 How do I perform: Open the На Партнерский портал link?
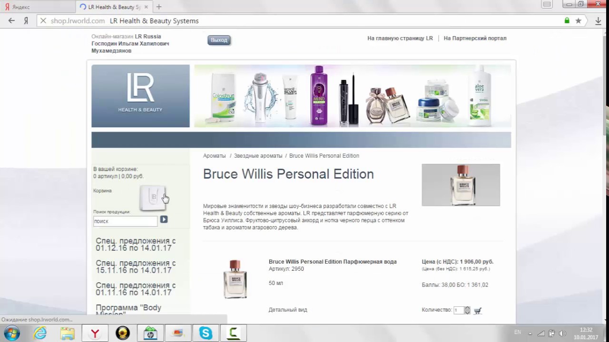pos(475,38)
